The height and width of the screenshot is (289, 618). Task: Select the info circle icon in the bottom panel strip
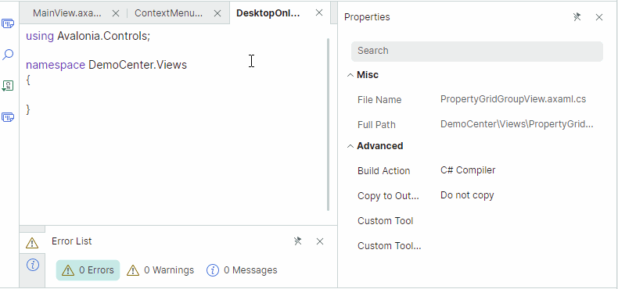click(33, 265)
